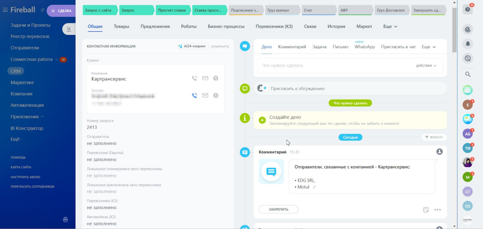Click the email icon next to Картрансервис

coord(205,78)
